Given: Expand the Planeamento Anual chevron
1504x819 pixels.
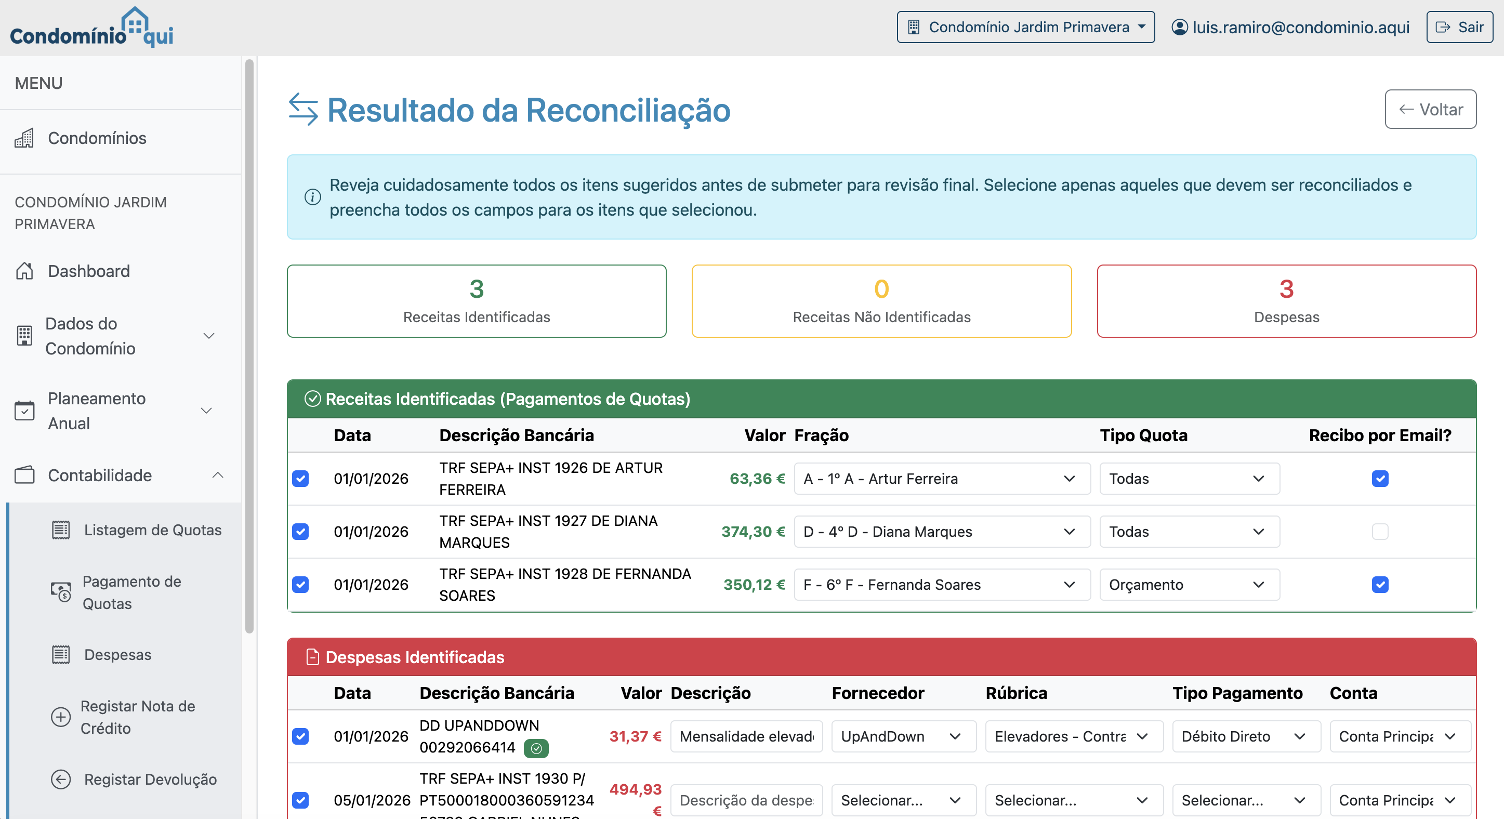Looking at the screenshot, I should (x=206, y=411).
